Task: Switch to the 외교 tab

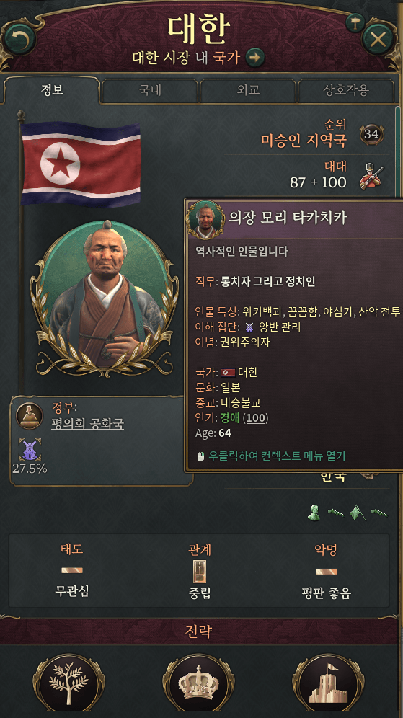Action: 248,90
